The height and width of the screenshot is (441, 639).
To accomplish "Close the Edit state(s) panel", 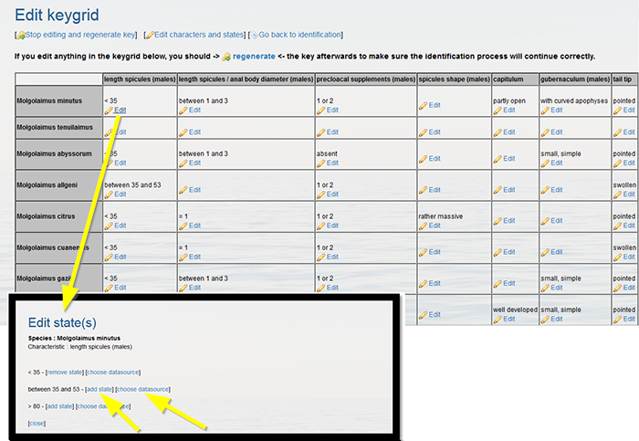I will coord(37,424).
